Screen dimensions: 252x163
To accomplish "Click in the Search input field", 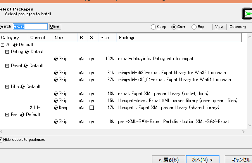I will [x=30, y=26].
